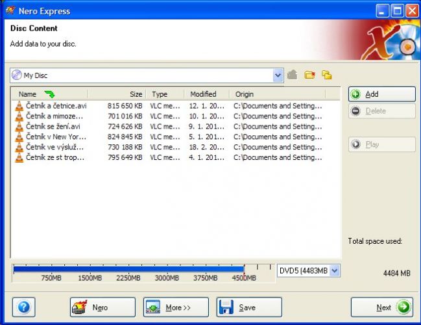421x325 pixels.
Task: Click the Add button
Action: pyautogui.click(x=382, y=94)
